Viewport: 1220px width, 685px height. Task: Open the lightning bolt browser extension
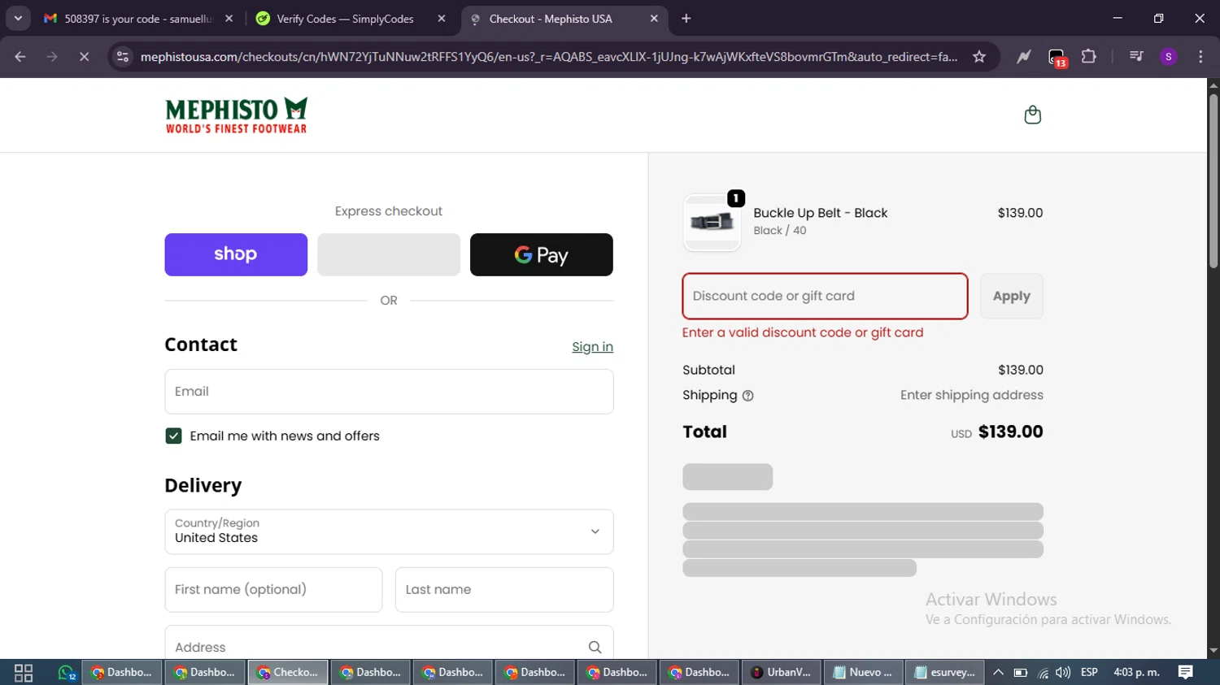[x=1023, y=57]
